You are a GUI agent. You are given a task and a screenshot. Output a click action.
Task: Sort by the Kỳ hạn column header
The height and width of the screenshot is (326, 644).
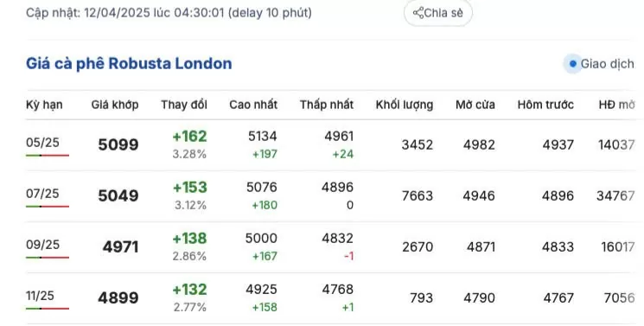[x=44, y=105]
